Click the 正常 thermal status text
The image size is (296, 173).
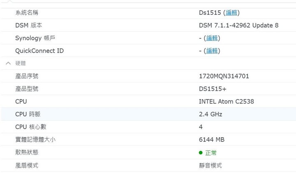click(210, 152)
